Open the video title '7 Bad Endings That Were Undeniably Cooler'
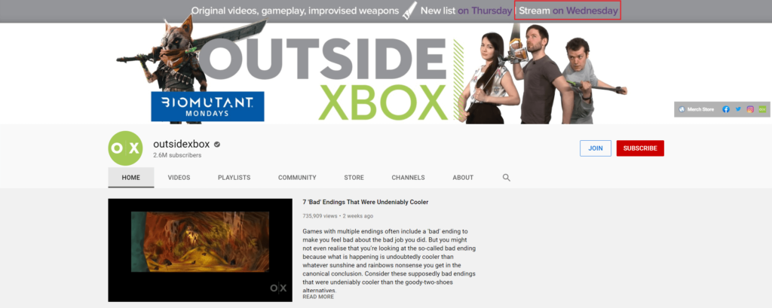Screen dimensions: 772x308 [x=366, y=203]
